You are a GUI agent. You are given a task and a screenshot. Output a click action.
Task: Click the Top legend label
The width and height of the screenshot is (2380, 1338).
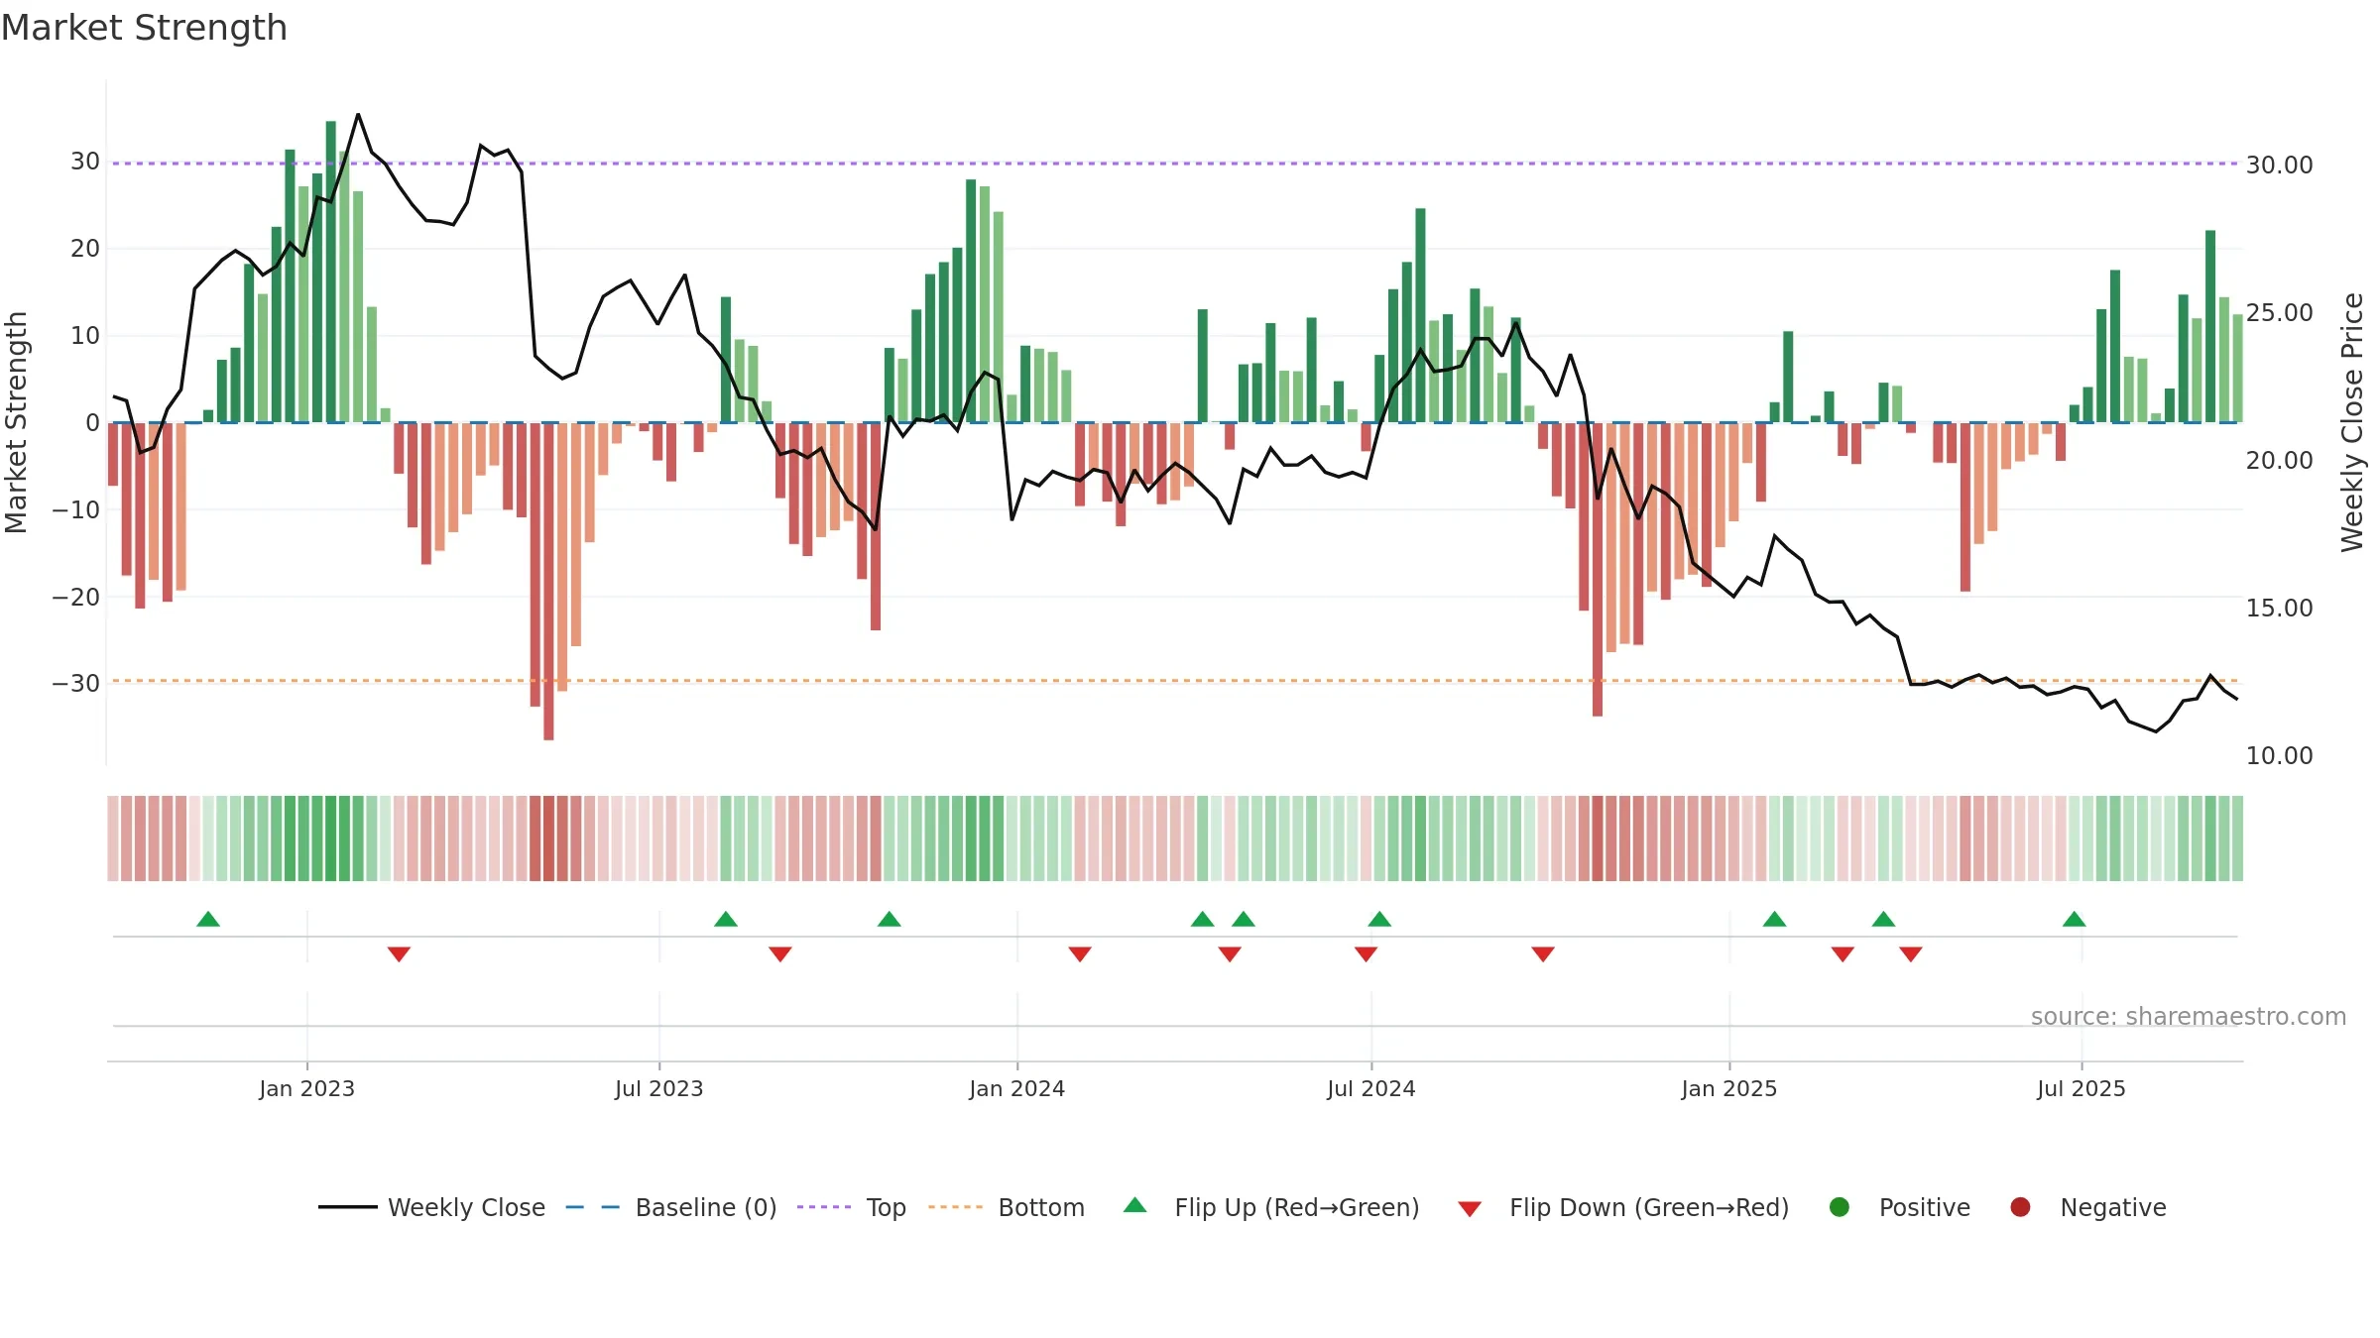click(x=886, y=1207)
